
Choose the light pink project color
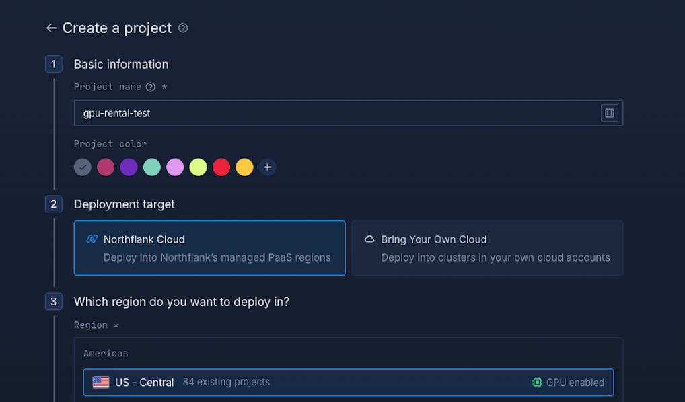175,167
